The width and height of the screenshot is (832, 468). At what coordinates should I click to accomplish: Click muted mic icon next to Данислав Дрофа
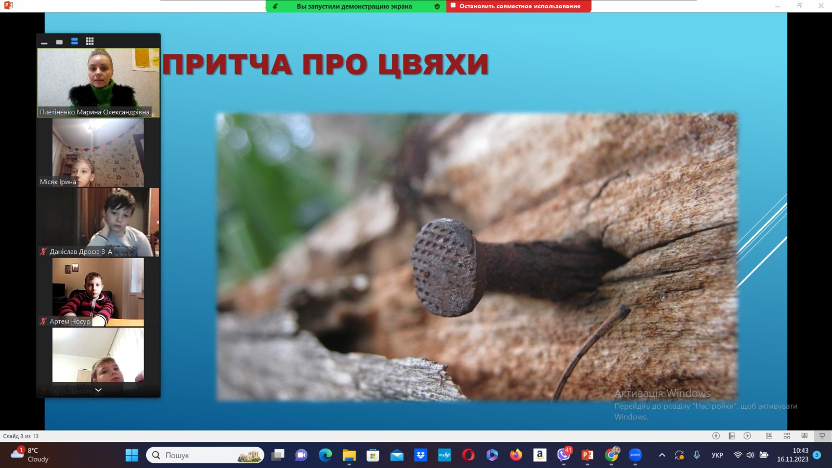coord(44,251)
